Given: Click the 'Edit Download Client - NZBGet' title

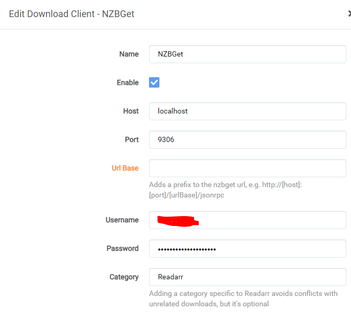Looking at the screenshot, I should coord(72,14).
